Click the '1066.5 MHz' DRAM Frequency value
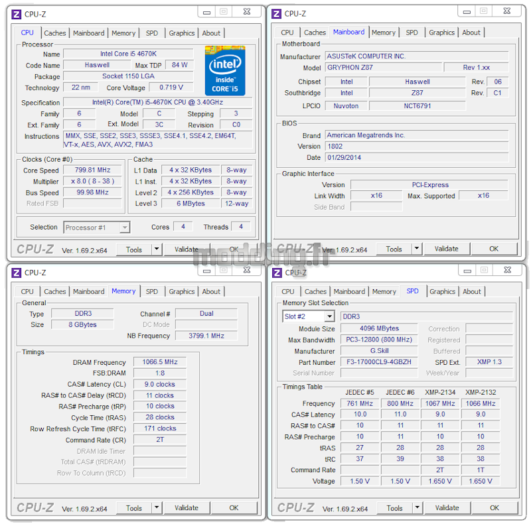The image size is (531, 524). tap(160, 362)
